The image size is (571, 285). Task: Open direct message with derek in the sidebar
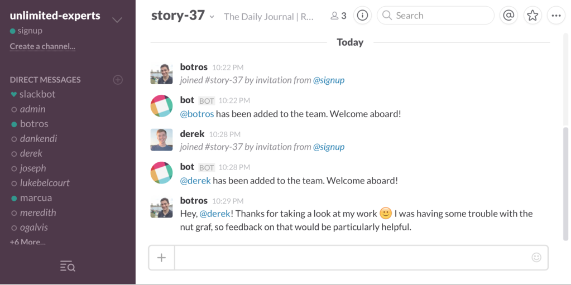tap(31, 153)
